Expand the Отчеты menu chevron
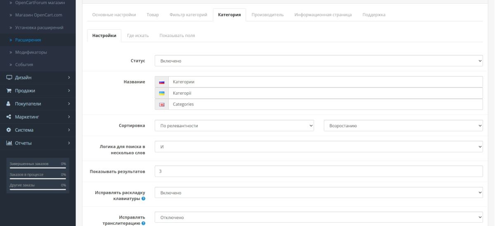The width and height of the screenshot is (495, 226). click(69, 143)
